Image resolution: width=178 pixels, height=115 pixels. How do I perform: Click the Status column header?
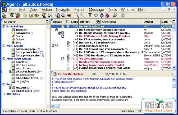point(58,22)
